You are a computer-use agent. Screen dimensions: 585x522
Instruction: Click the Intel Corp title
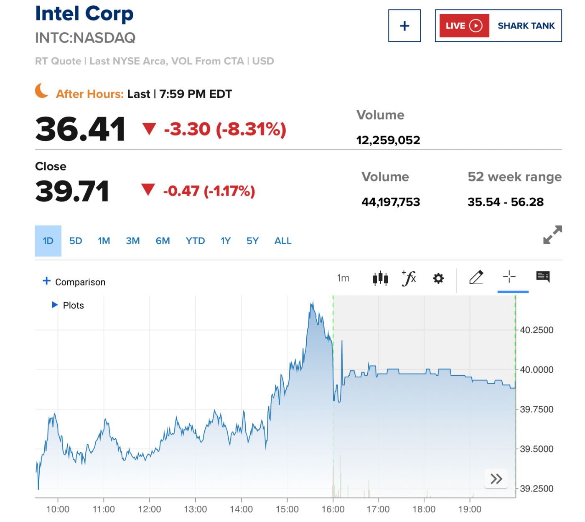pos(84,14)
